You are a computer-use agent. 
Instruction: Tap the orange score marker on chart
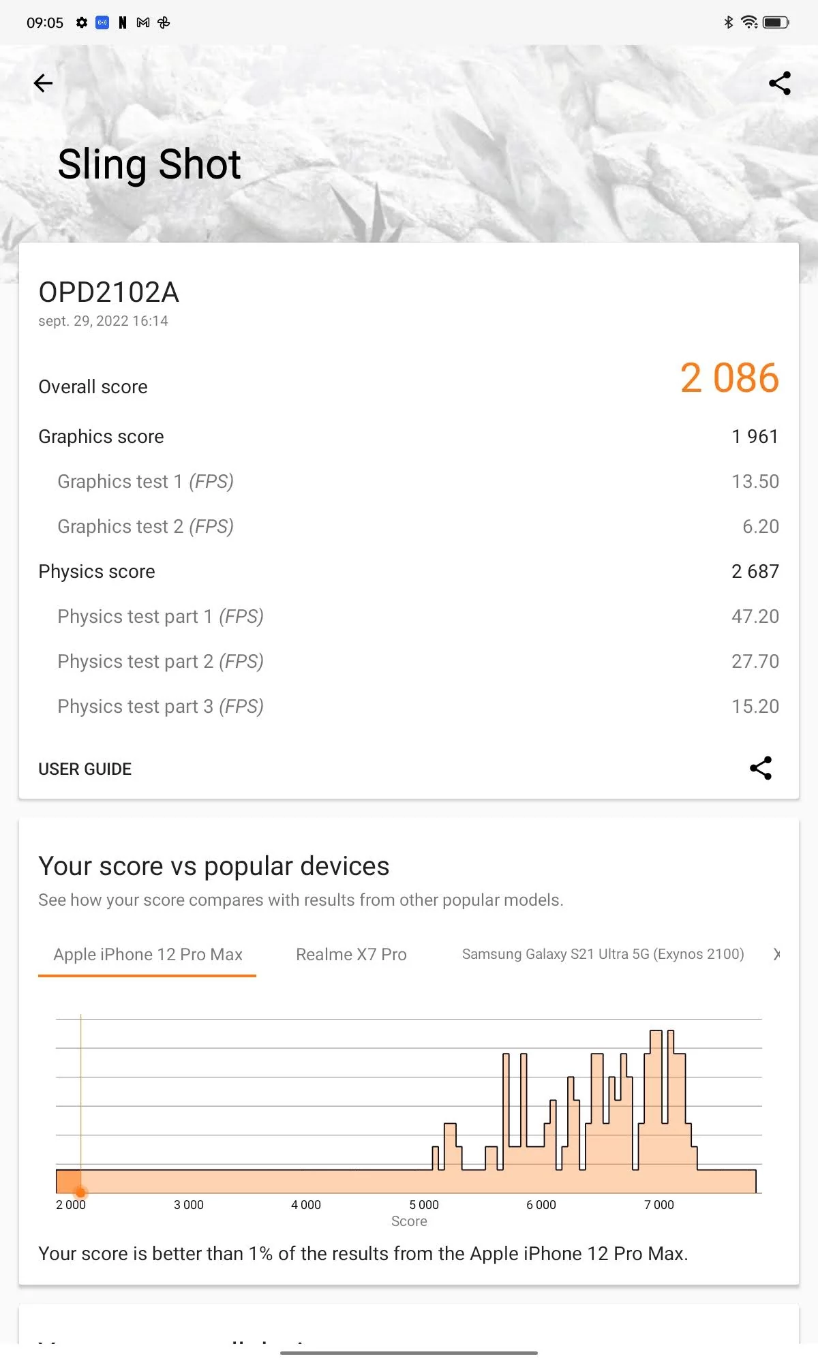tap(80, 1193)
